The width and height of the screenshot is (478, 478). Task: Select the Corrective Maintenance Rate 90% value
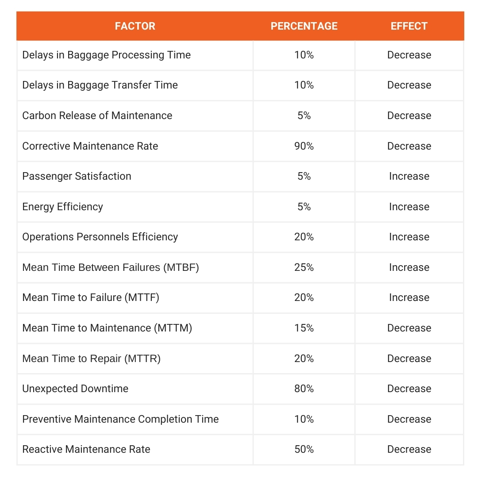click(x=304, y=146)
